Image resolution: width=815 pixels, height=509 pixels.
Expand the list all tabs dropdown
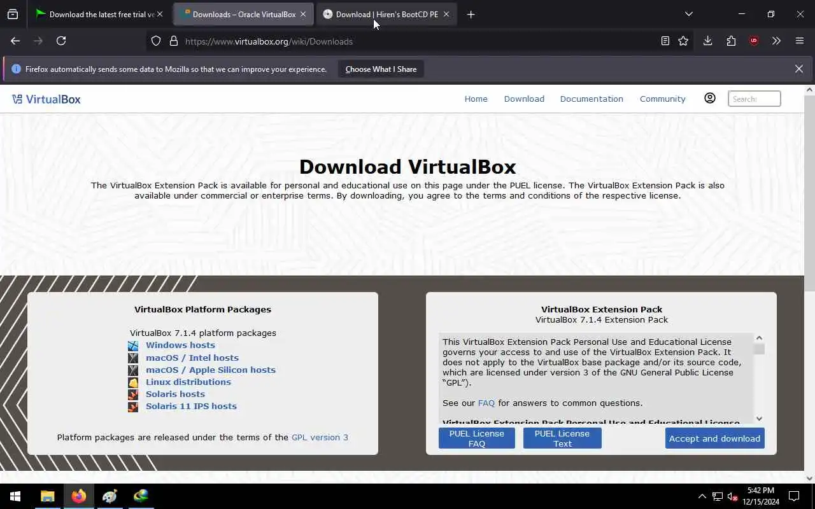[689, 14]
